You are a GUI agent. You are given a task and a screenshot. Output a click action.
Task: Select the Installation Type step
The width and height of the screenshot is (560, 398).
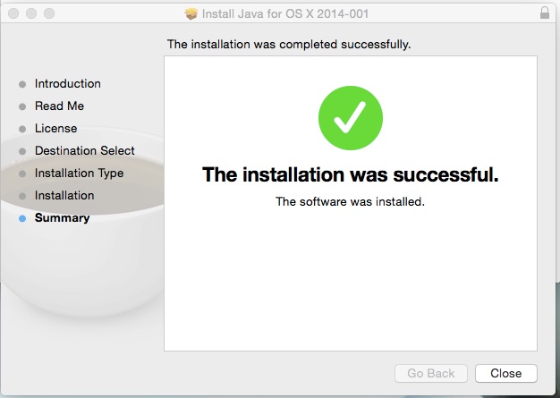(x=79, y=174)
